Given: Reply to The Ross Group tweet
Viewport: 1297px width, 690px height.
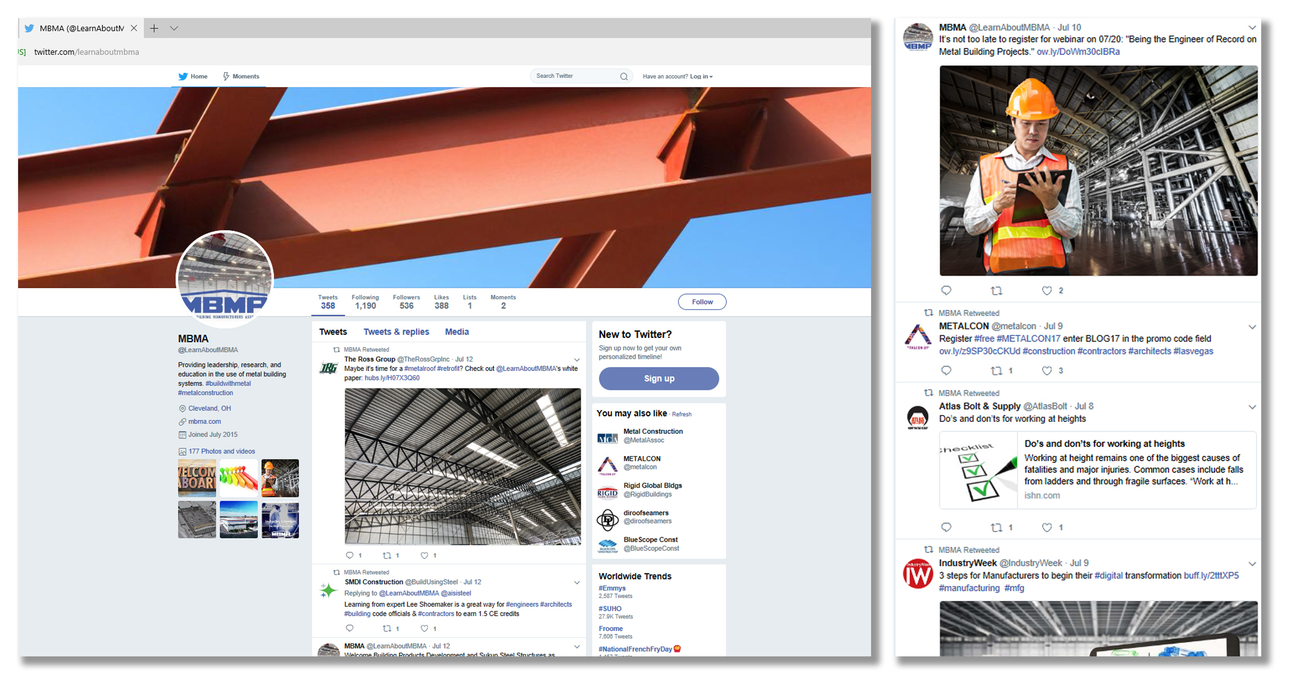Looking at the screenshot, I should [350, 555].
